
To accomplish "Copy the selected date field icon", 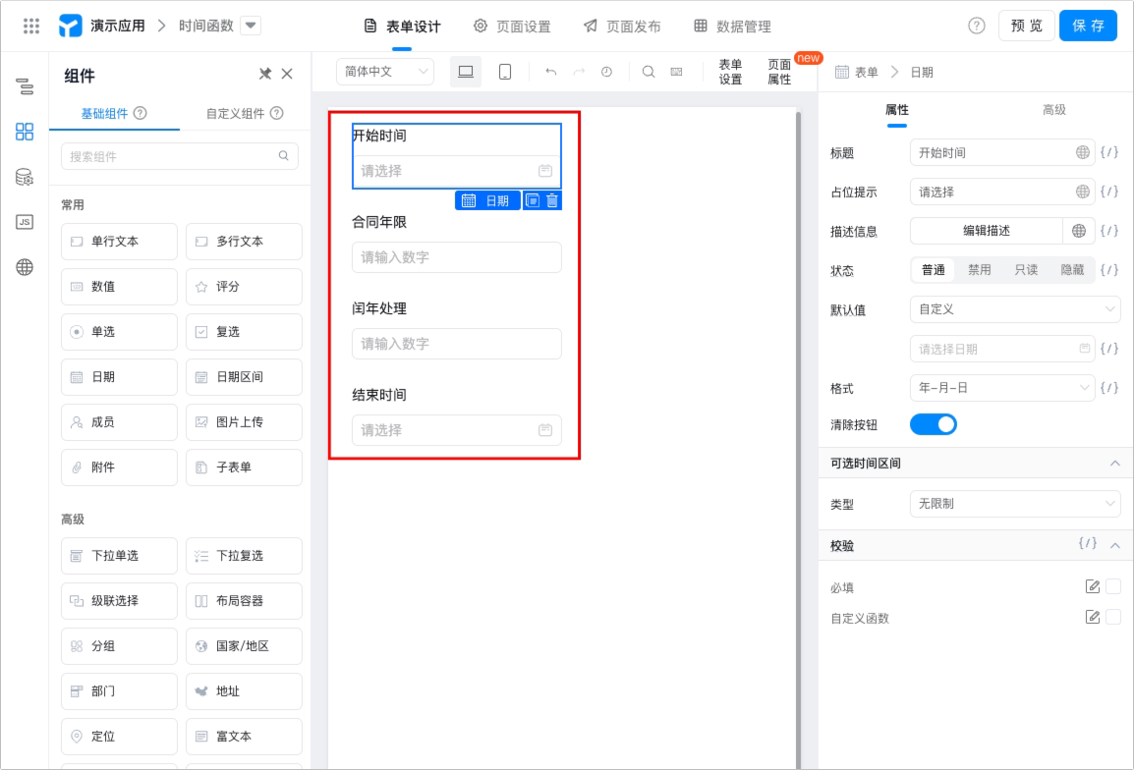I will click(533, 201).
